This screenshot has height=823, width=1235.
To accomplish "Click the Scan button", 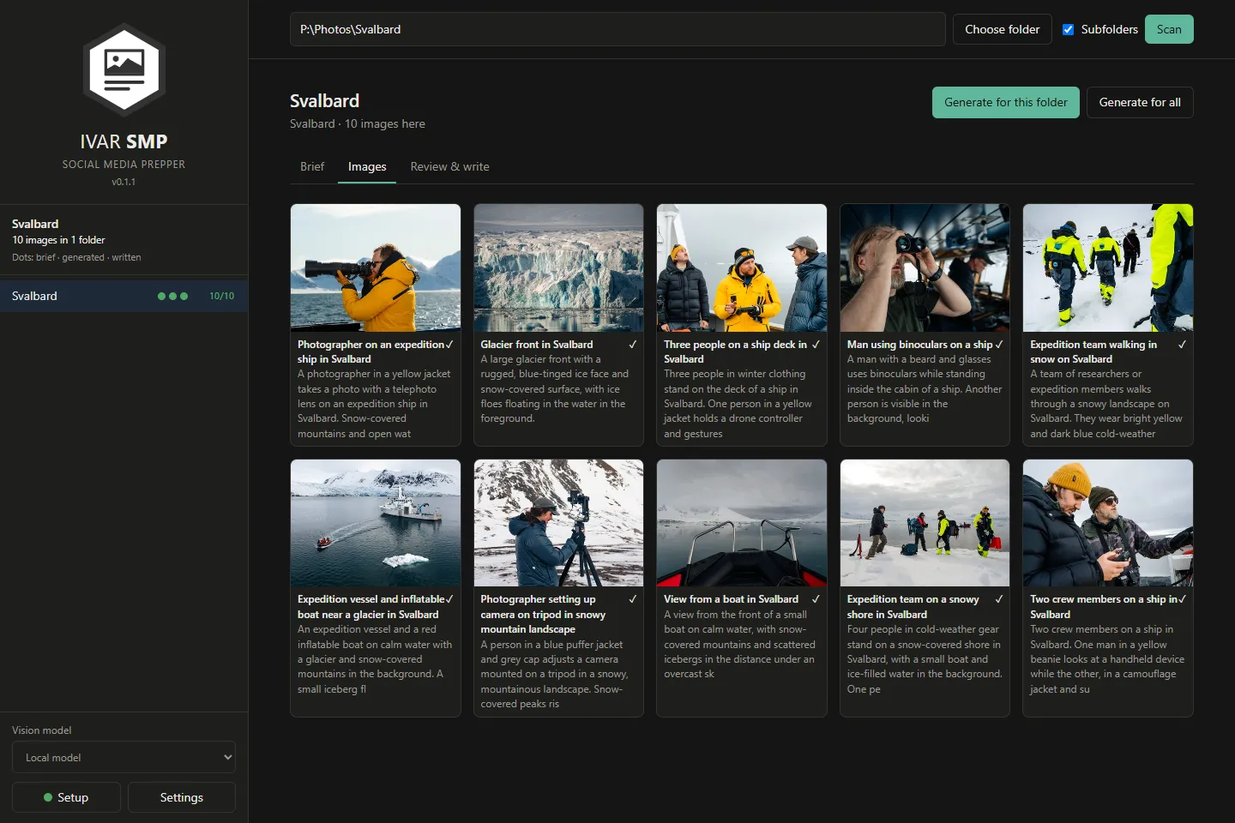I will click(x=1169, y=29).
